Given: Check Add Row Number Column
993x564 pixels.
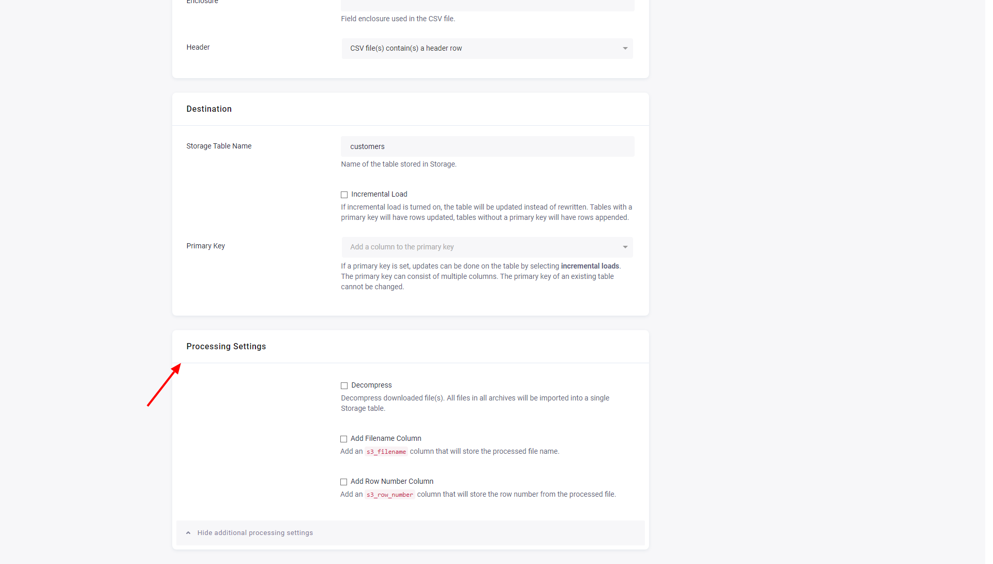Looking at the screenshot, I should (343, 482).
